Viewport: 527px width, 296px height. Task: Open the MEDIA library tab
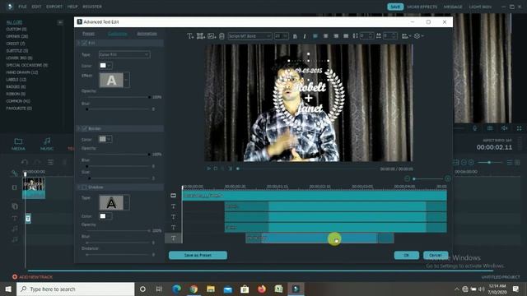point(18,144)
